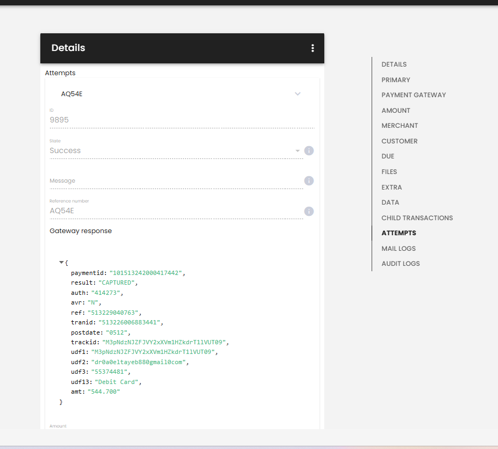Click the Attempts section label

click(60, 73)
